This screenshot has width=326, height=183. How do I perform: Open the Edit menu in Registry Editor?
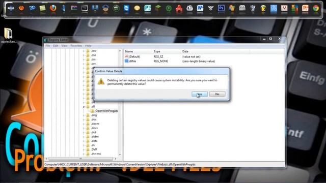point(56,46)
